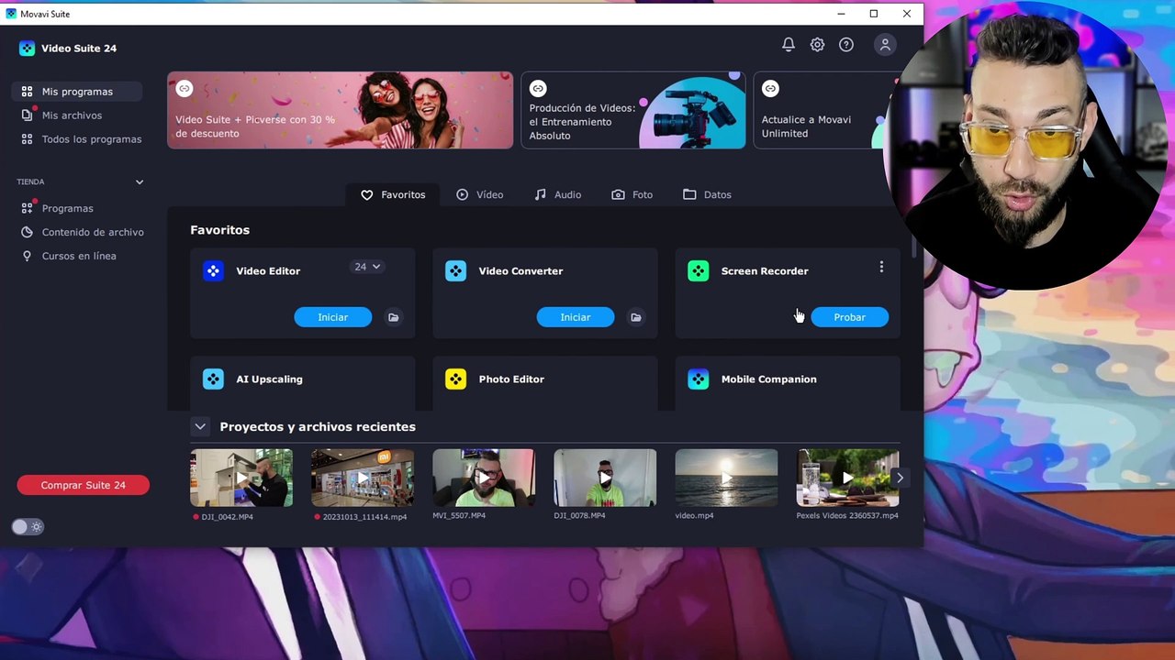This screenshot has height=660, width=1175.
Task: Toggle the light/dark theme switch
Action: [x=28, y=527]
